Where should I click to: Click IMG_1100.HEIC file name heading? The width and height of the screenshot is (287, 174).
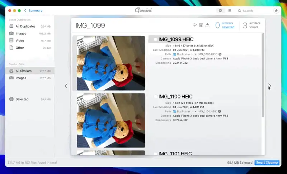click(x=175, y=96)
